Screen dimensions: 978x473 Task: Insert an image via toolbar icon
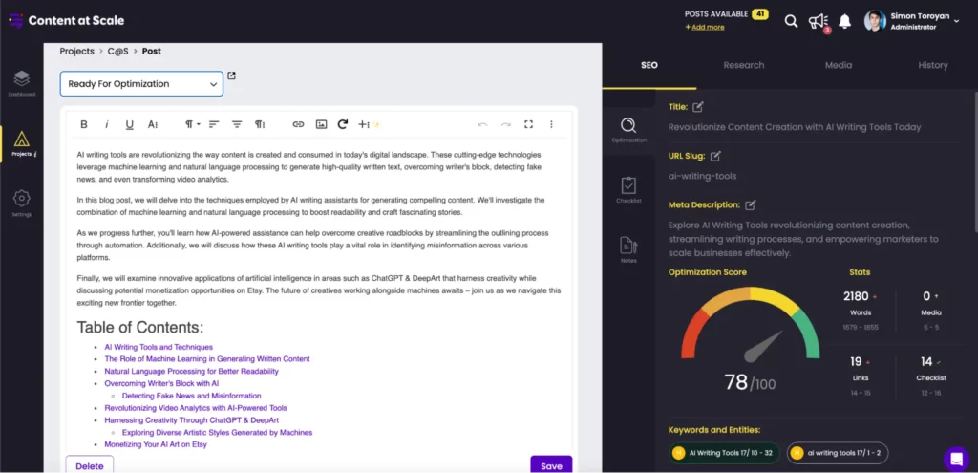point(321,124)
